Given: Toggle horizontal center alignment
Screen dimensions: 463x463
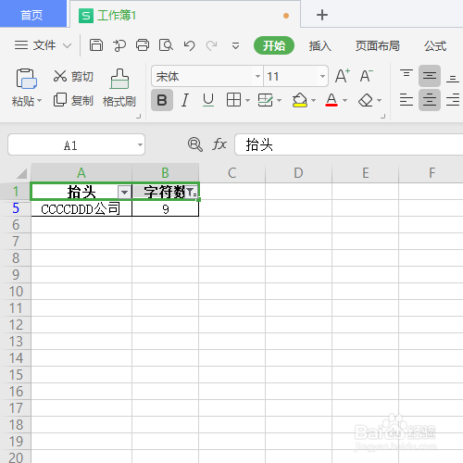Looking at the screenshot, I should point(430,100).
